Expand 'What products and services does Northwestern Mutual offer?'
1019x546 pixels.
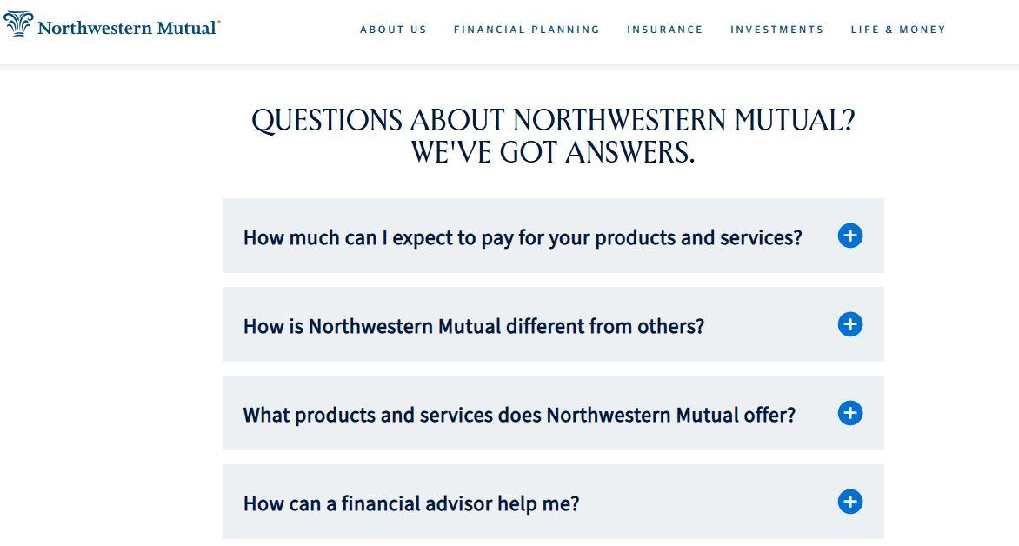click(x=519, y=415)
